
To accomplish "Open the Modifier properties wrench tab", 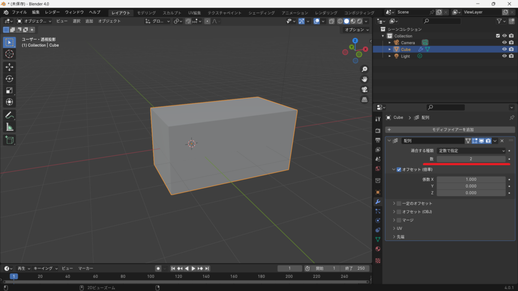I will coord(377,202).
